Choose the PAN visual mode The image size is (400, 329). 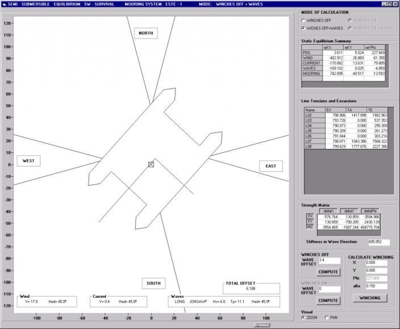[x=327, y=318]
